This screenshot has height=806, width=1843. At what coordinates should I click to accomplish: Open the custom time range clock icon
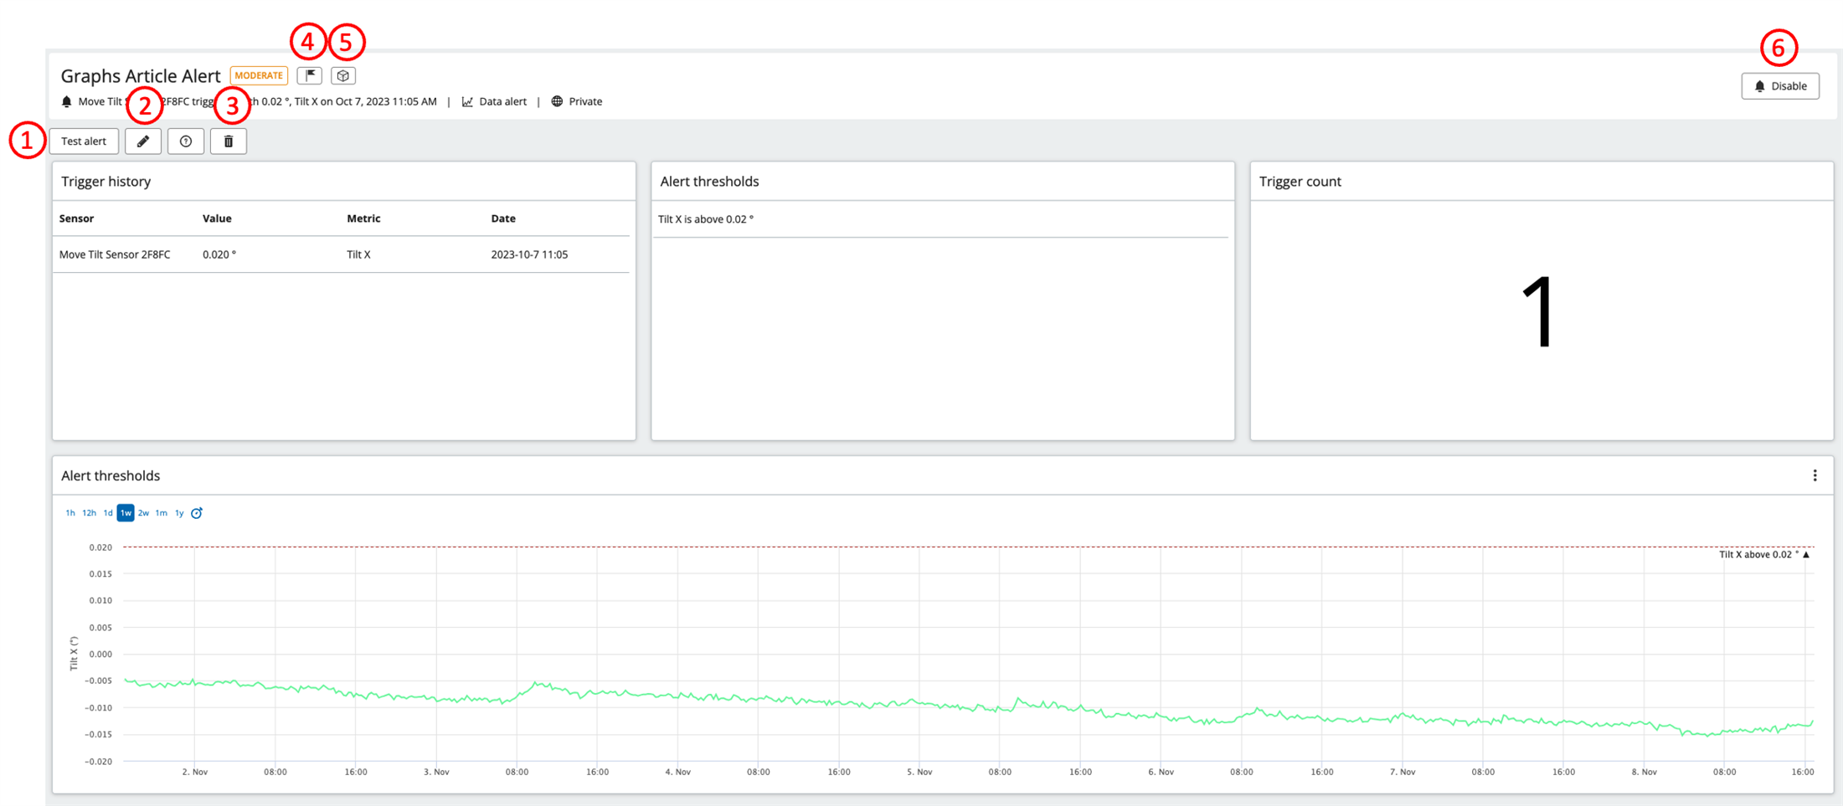[197, 512]
